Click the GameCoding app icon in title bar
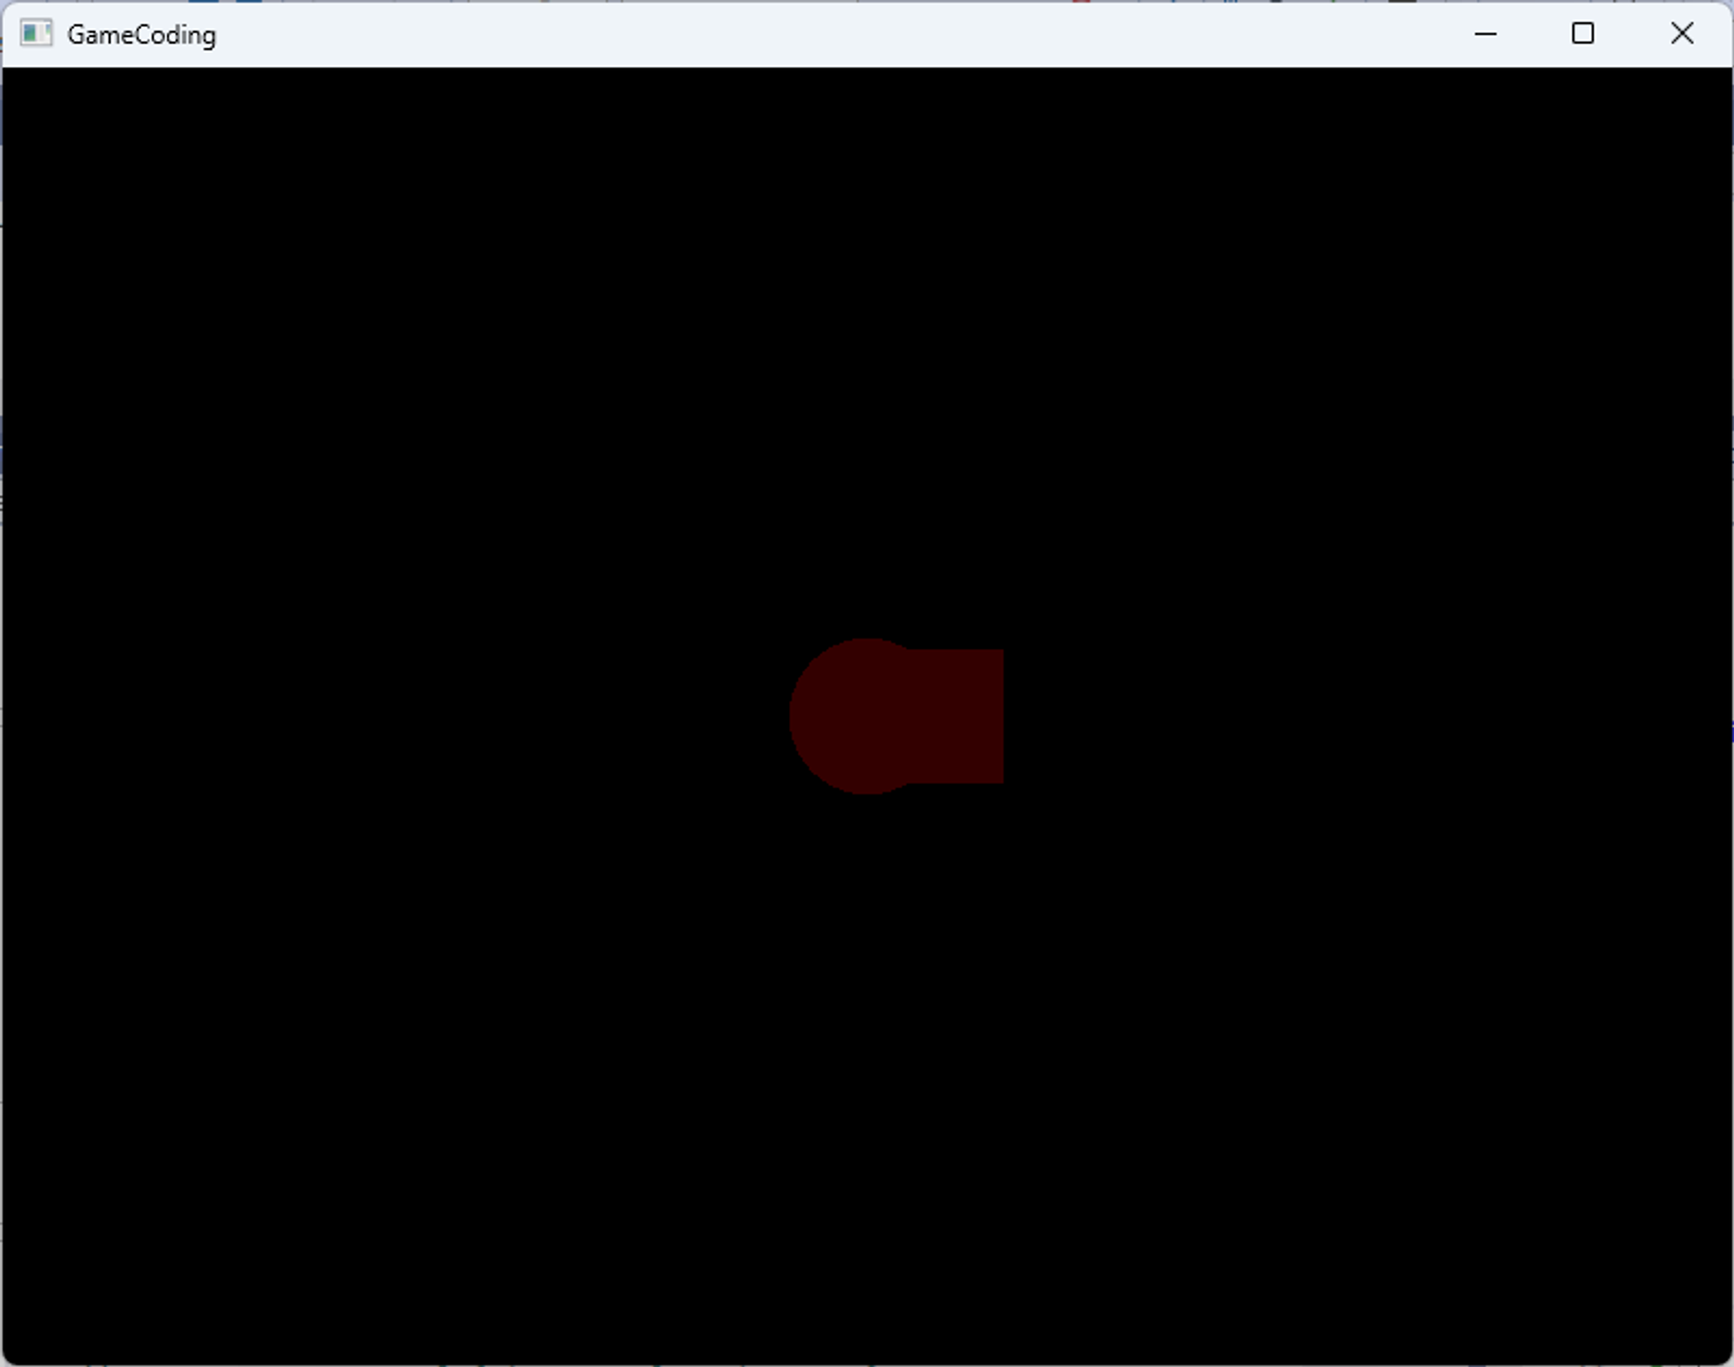Viewport: 1734px width, 1367px height. [36, 34]
